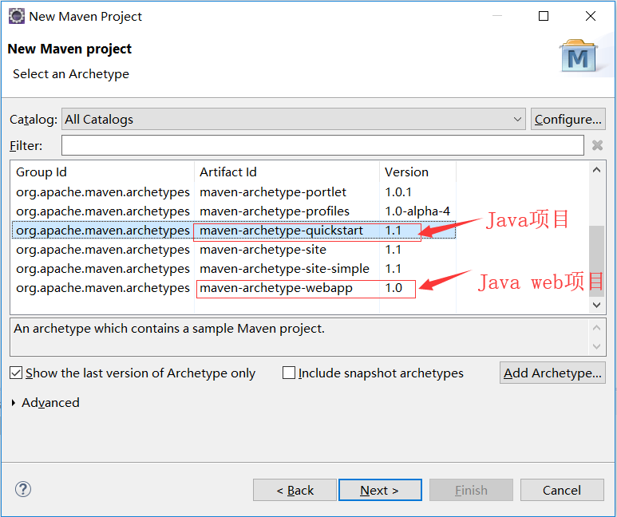
Task: Clear the filter with the X icon
Action: pyautogui.click(x=597, y=145)
